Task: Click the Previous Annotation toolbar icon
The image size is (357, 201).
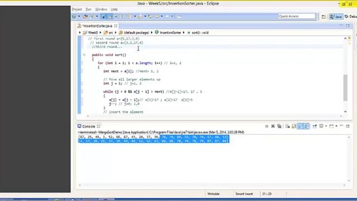Action: (x=140, y=16)
